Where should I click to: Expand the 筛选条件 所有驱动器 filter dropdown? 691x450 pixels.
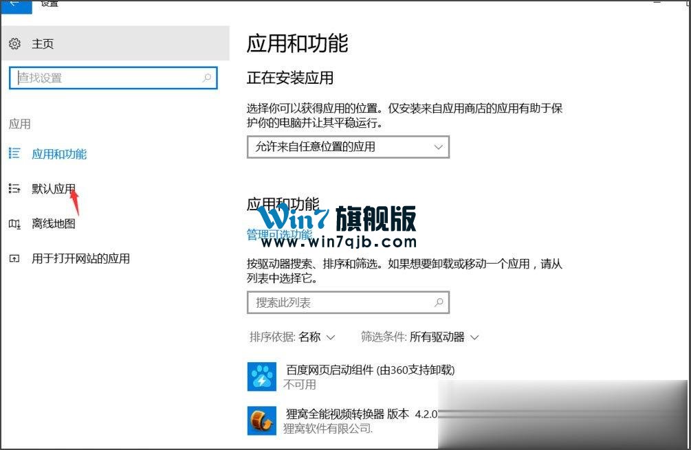pos(419,337)
